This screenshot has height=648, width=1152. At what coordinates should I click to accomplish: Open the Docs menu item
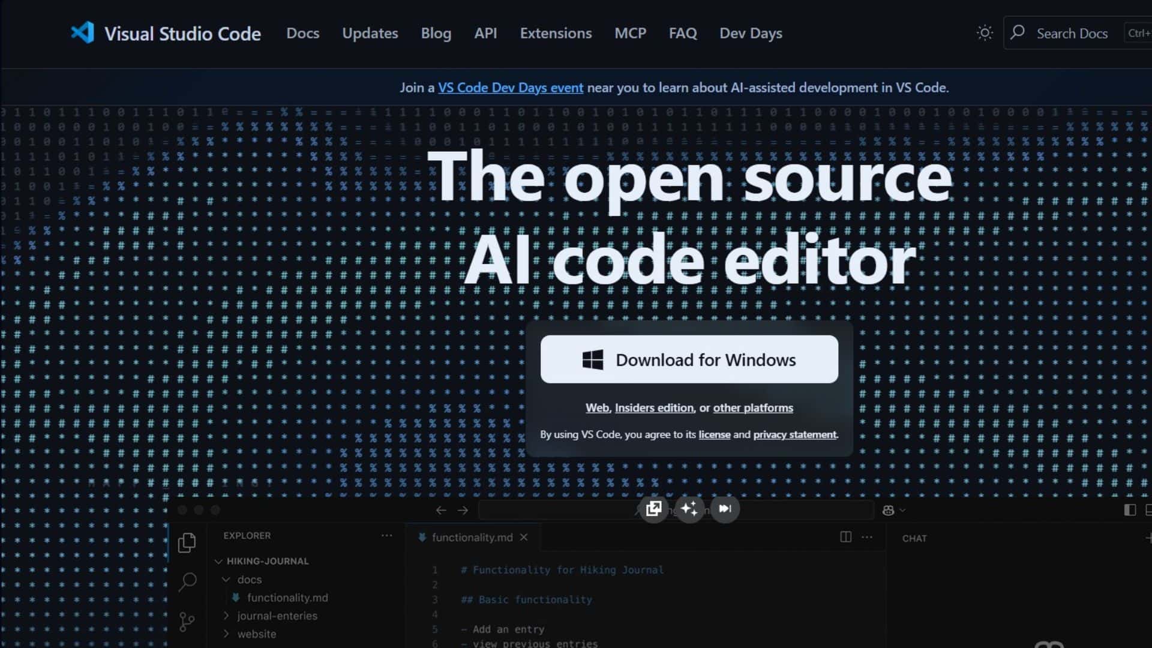(303, 33)
